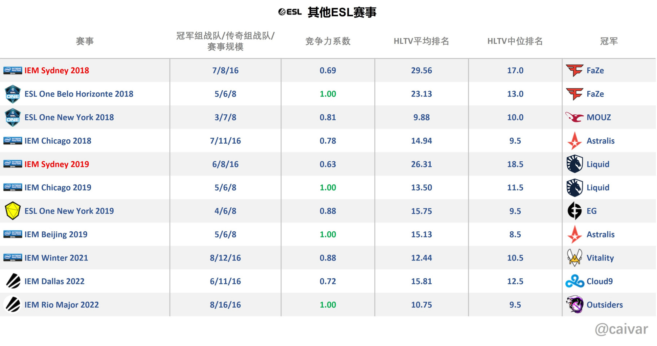Select the 冠军组战队/传奇组战队/赛事规模 header
The height and width of the screenshot is (346, 657).
pos(225,41)
